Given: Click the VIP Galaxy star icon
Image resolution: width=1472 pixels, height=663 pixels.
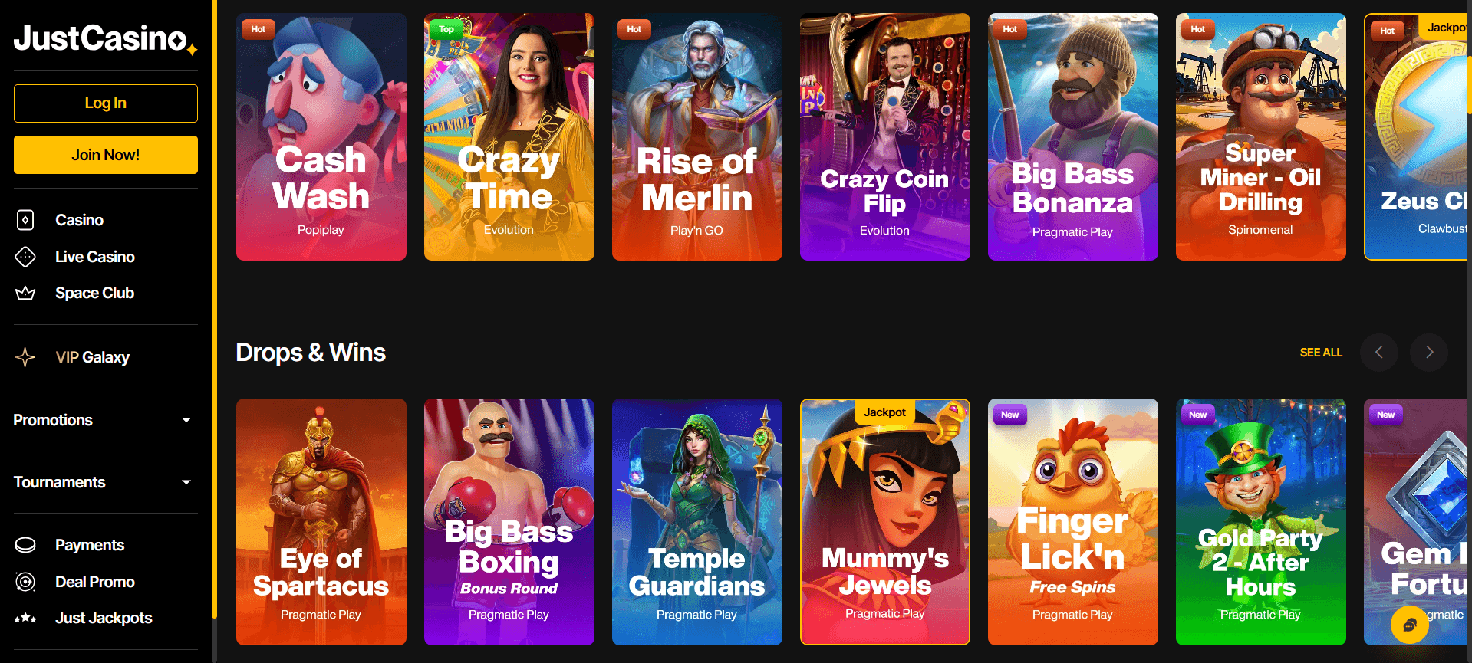Looking at the screenshot, I should tap(25, 357).
